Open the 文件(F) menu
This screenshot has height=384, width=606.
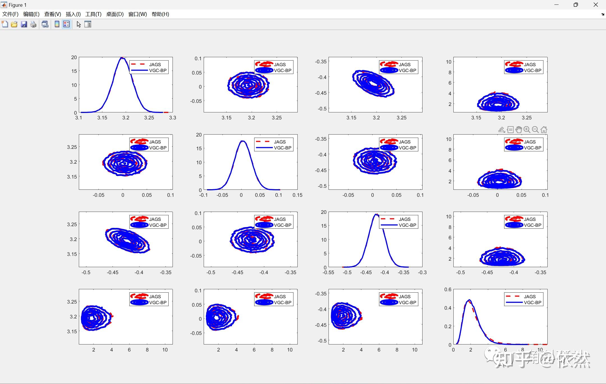pos(10,14)
